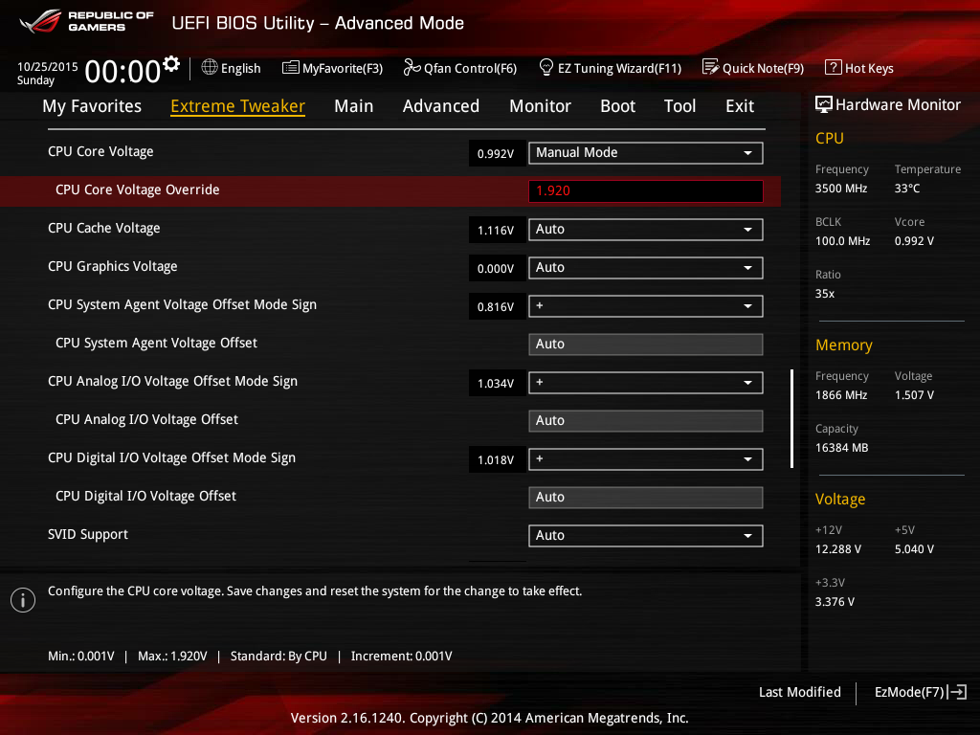Click the 1866 MHz memory frequency value
Image resolution: width=980 pixels, height=735 pixels.
pyautogui.click(x=840, y=395)
